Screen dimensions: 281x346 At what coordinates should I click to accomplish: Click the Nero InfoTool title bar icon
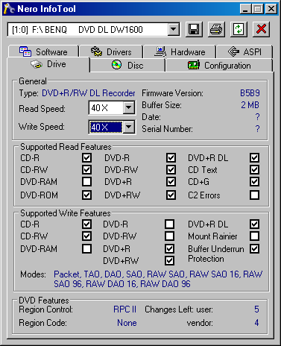9,9
